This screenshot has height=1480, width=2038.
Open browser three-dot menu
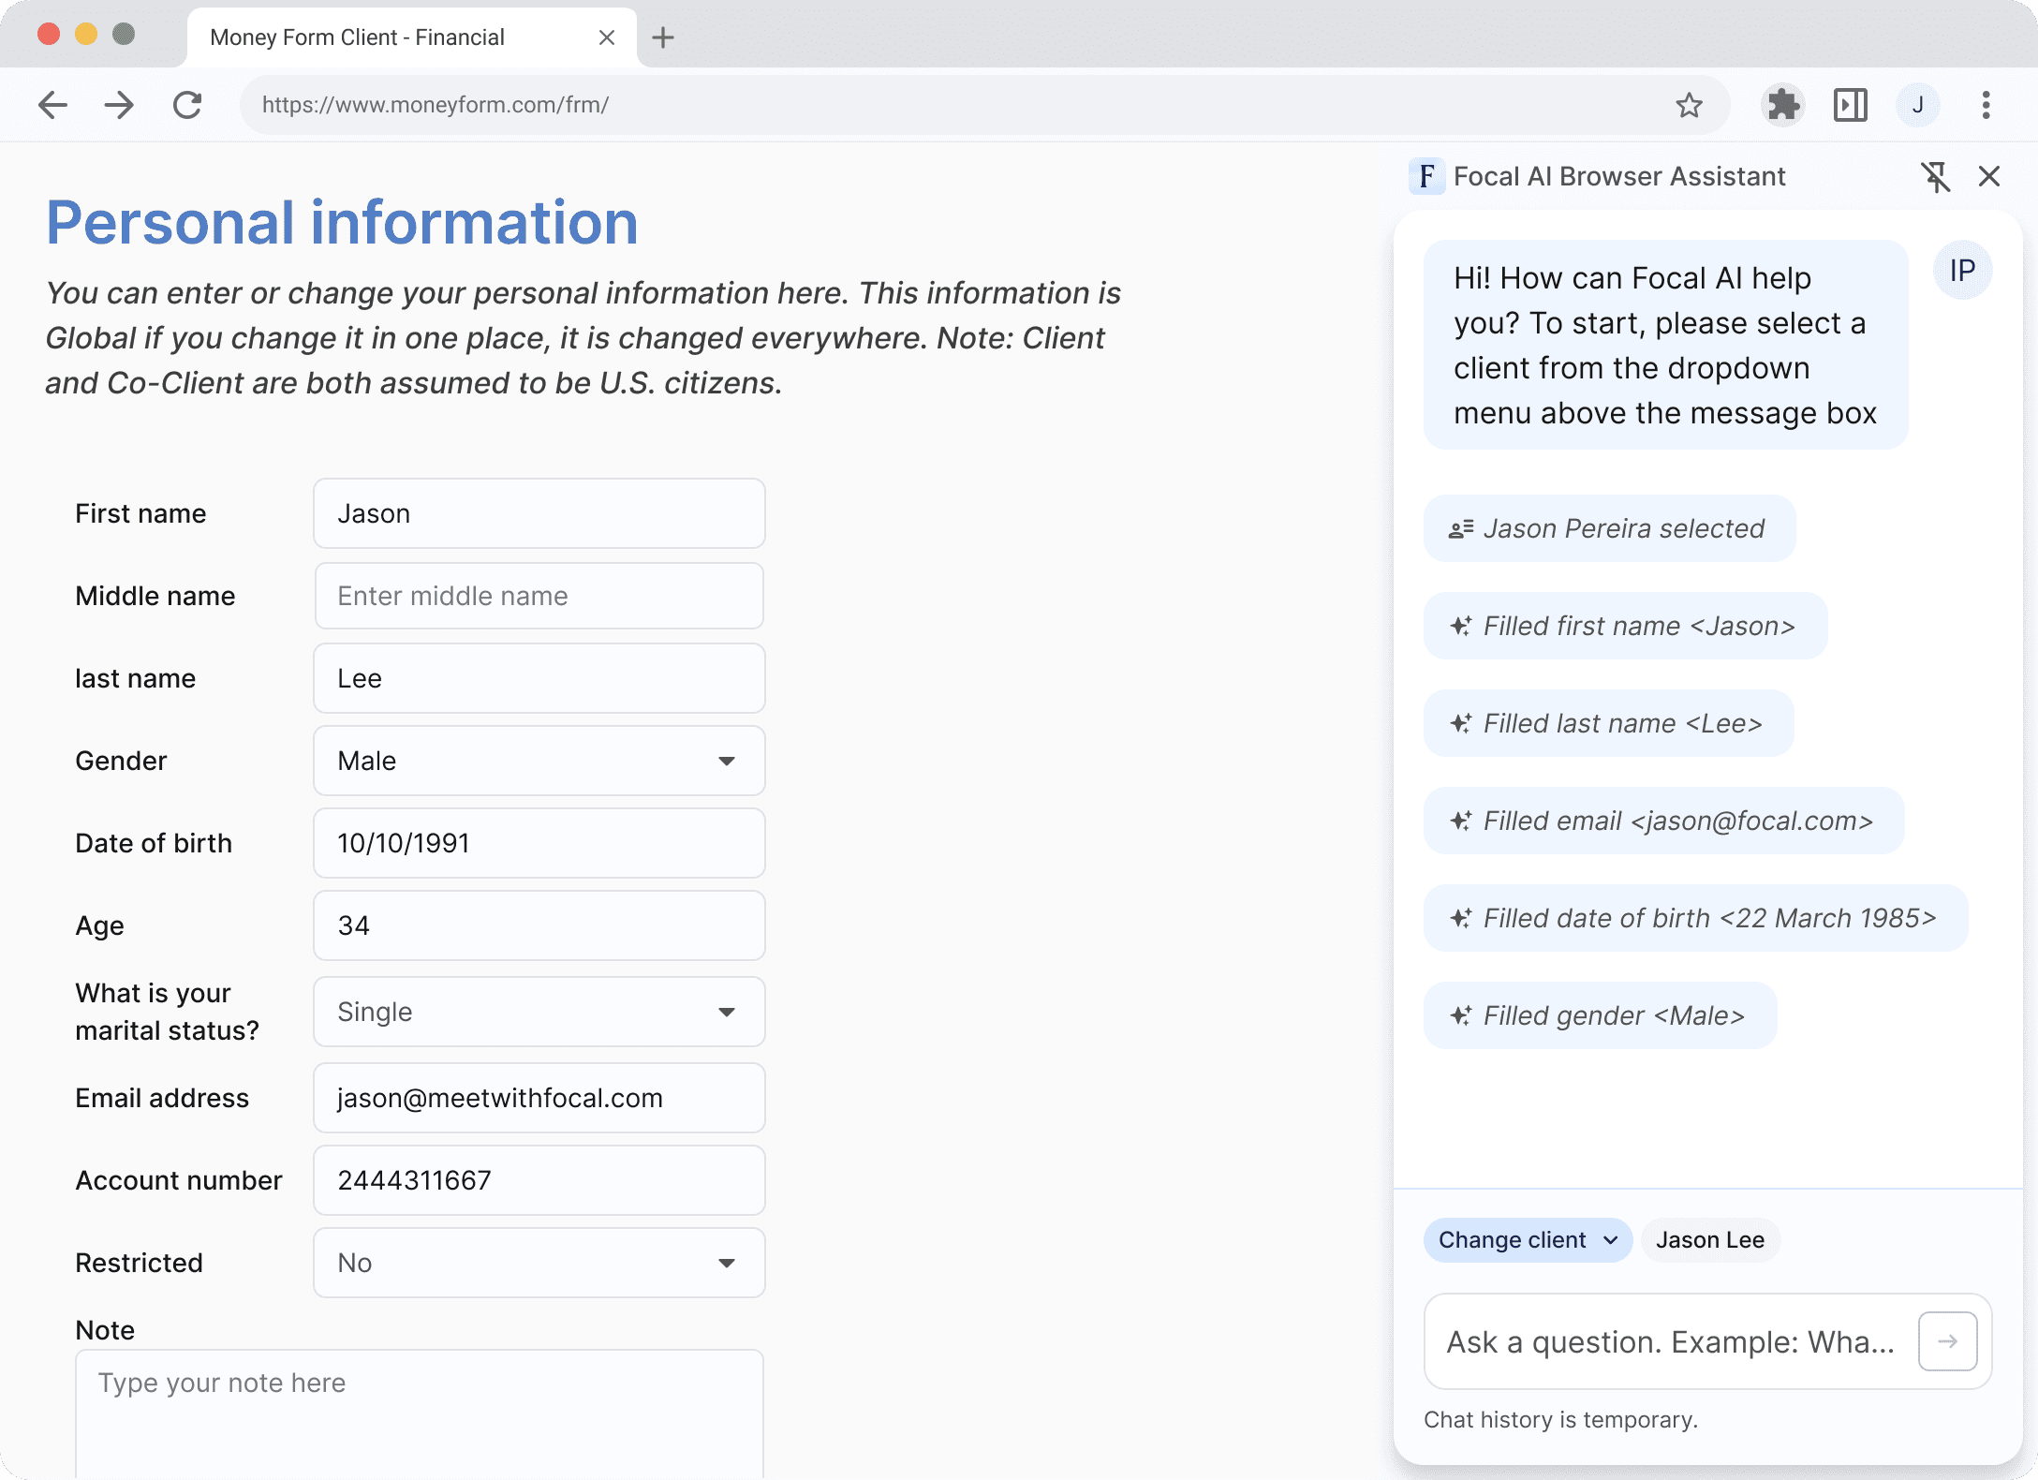[1986, 105]
